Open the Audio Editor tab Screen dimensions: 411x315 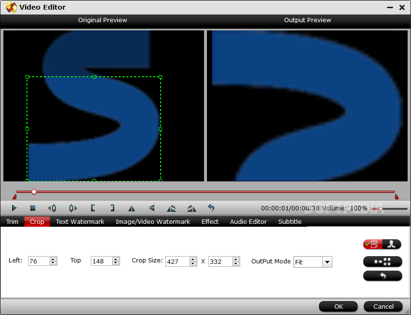248,222
